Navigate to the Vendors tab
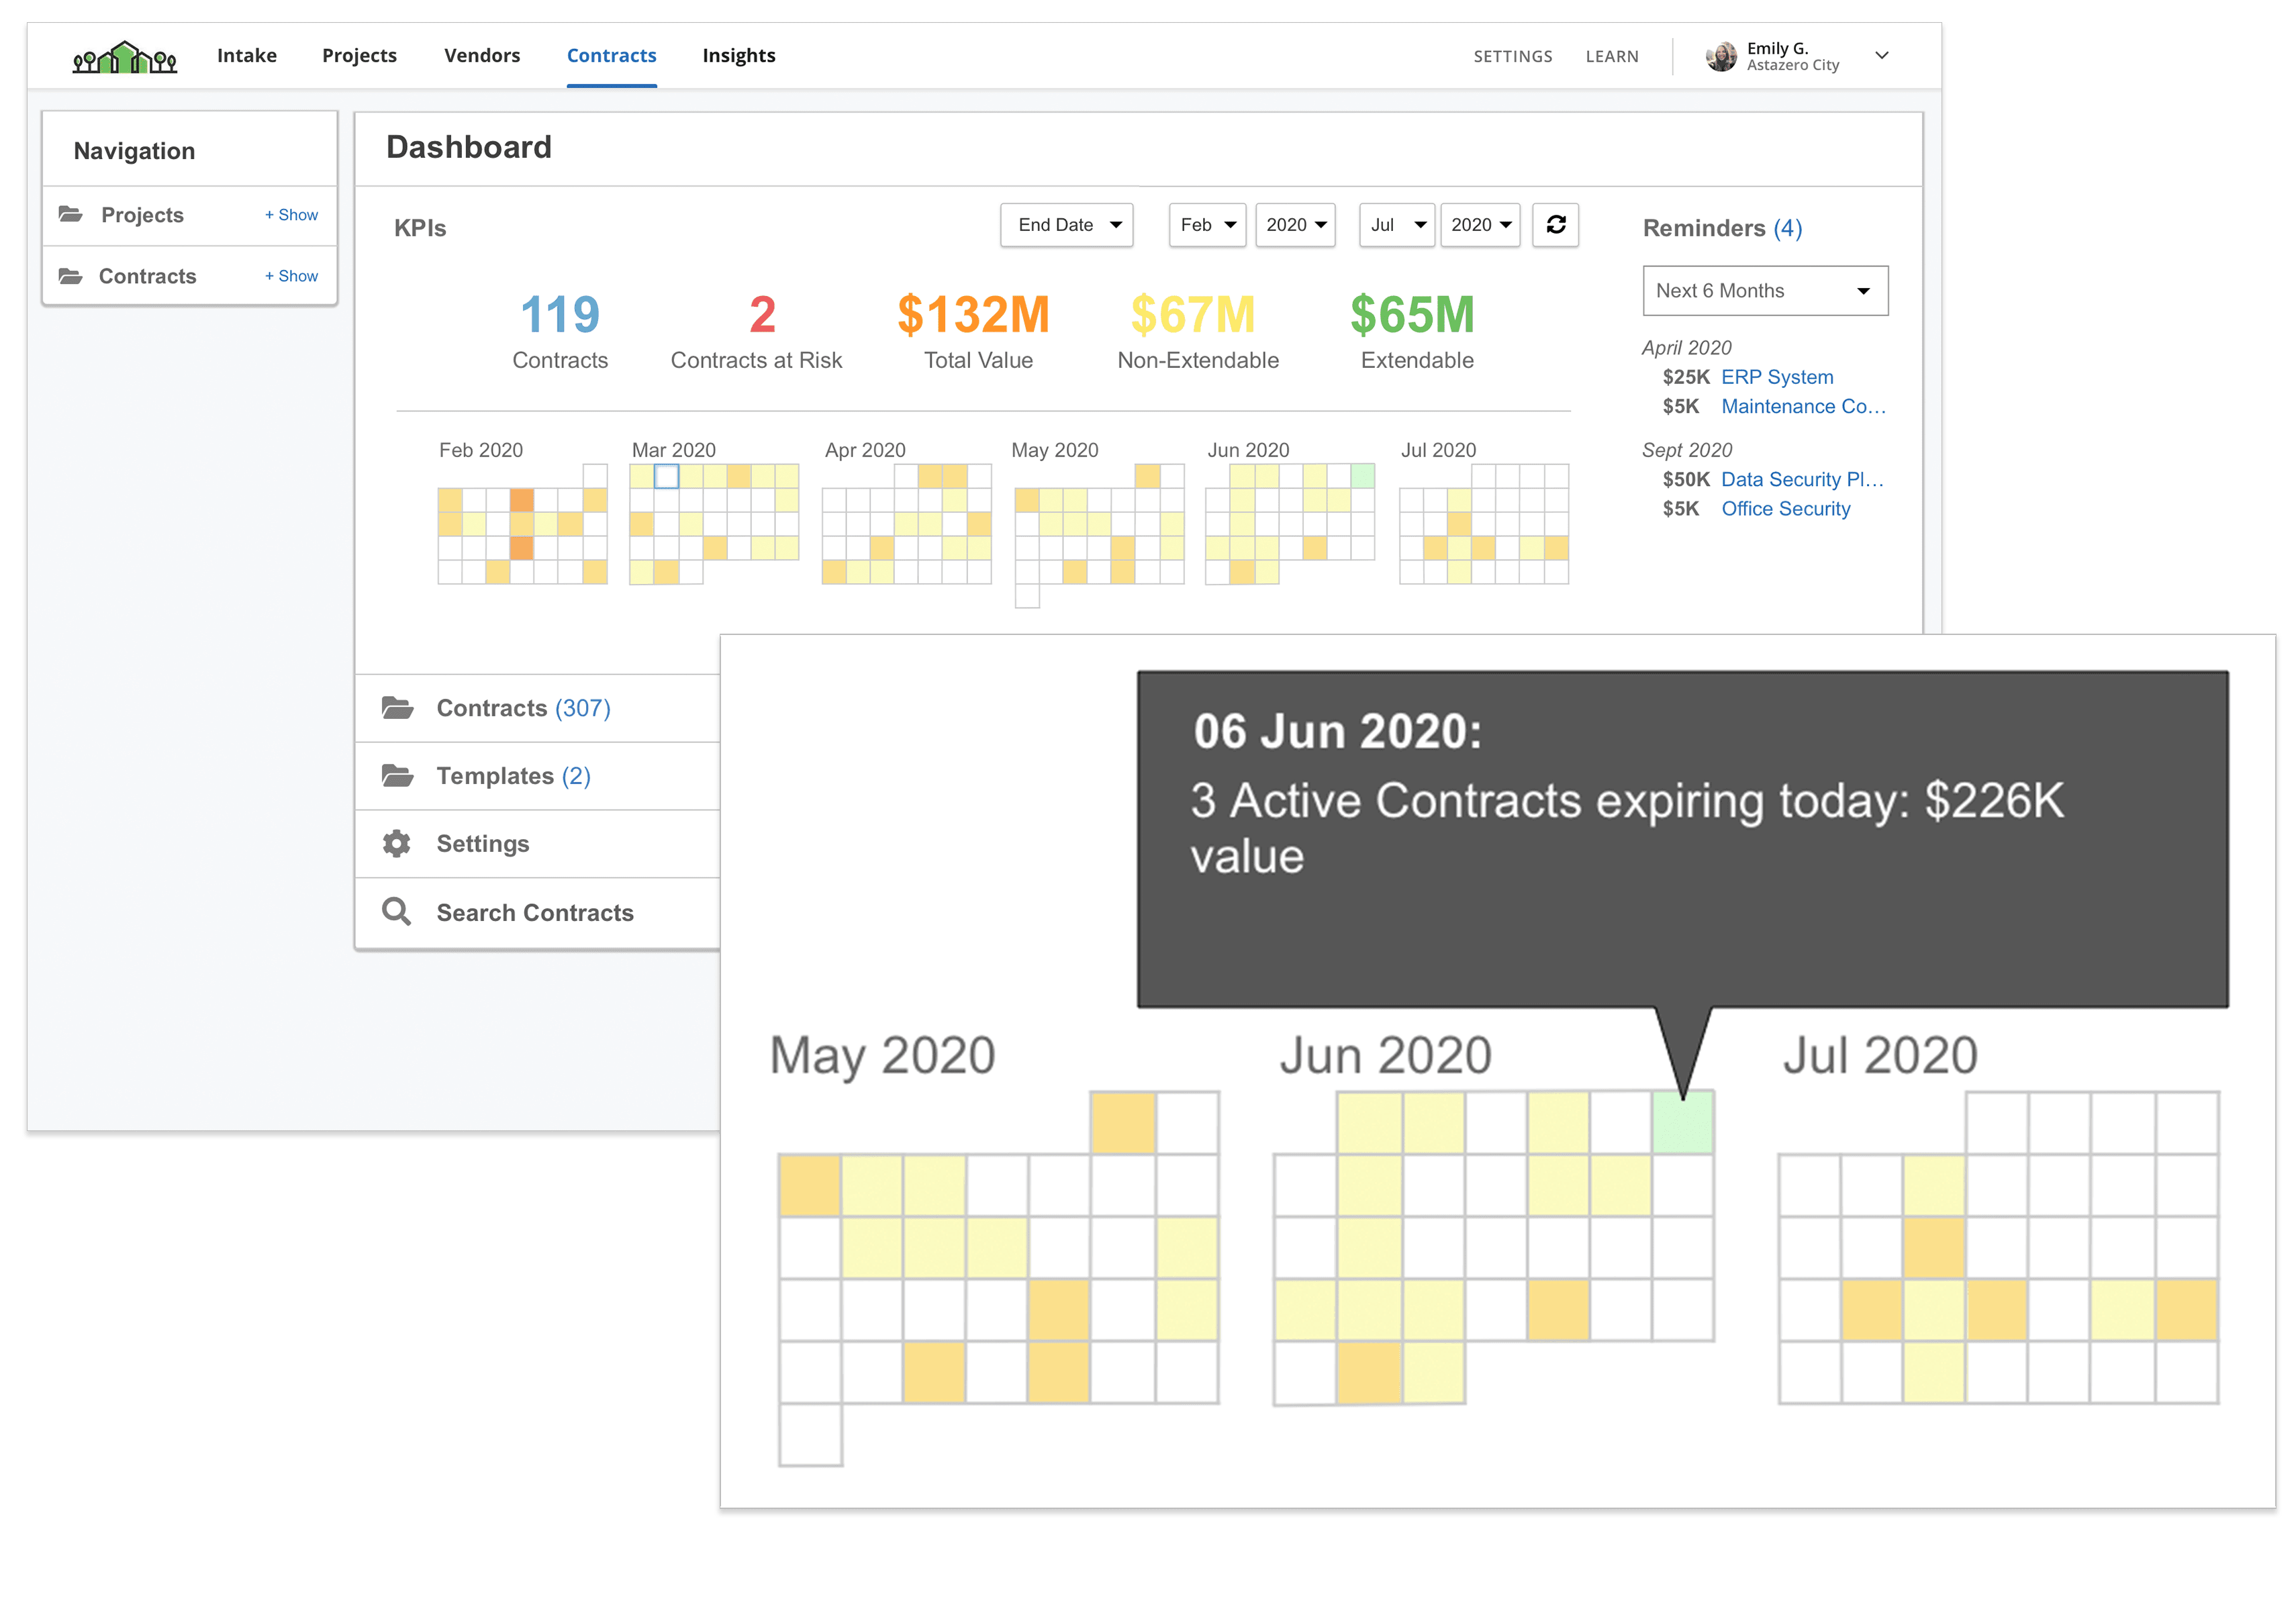 coord(481,55)
